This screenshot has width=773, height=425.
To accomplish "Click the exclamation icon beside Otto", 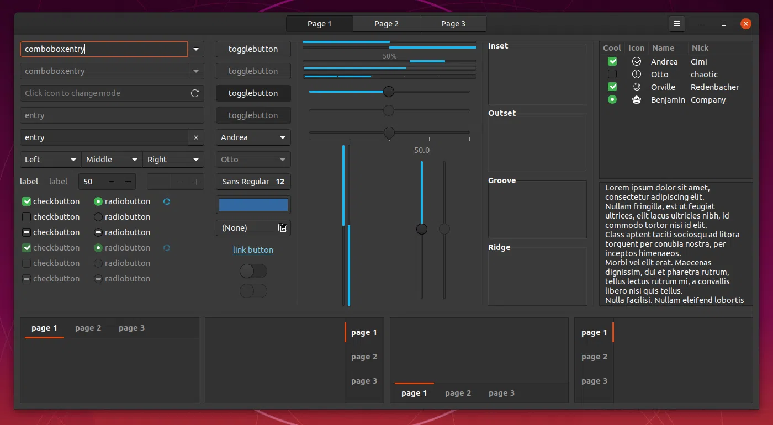I will pos(637,75).
